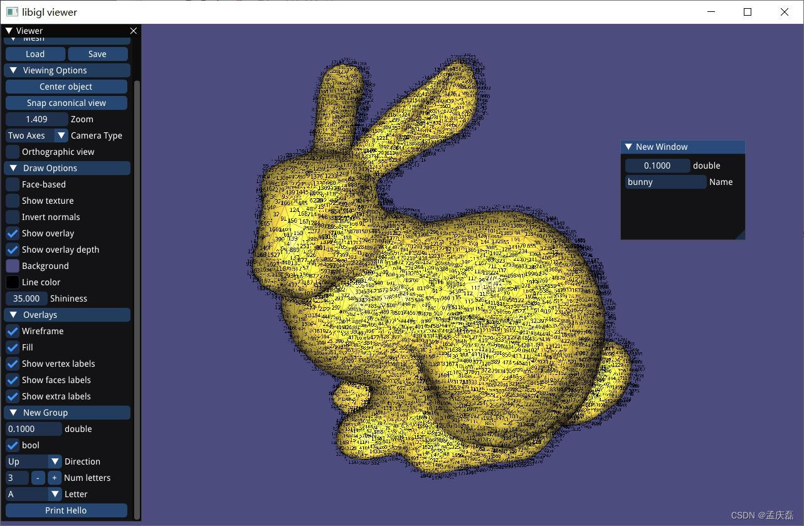Image resolution: width=804 pixels, height=526 pixels.
Task: Uncheck Show vertex labels checkbox
Action: click(13, 364)
